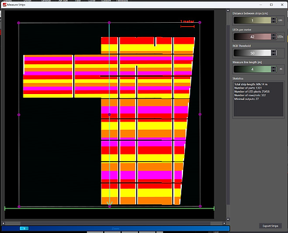Click the red 1 meter scale bar
Image resolution: width=288 pixels, height=233 pixels.
tap(187, 26)
